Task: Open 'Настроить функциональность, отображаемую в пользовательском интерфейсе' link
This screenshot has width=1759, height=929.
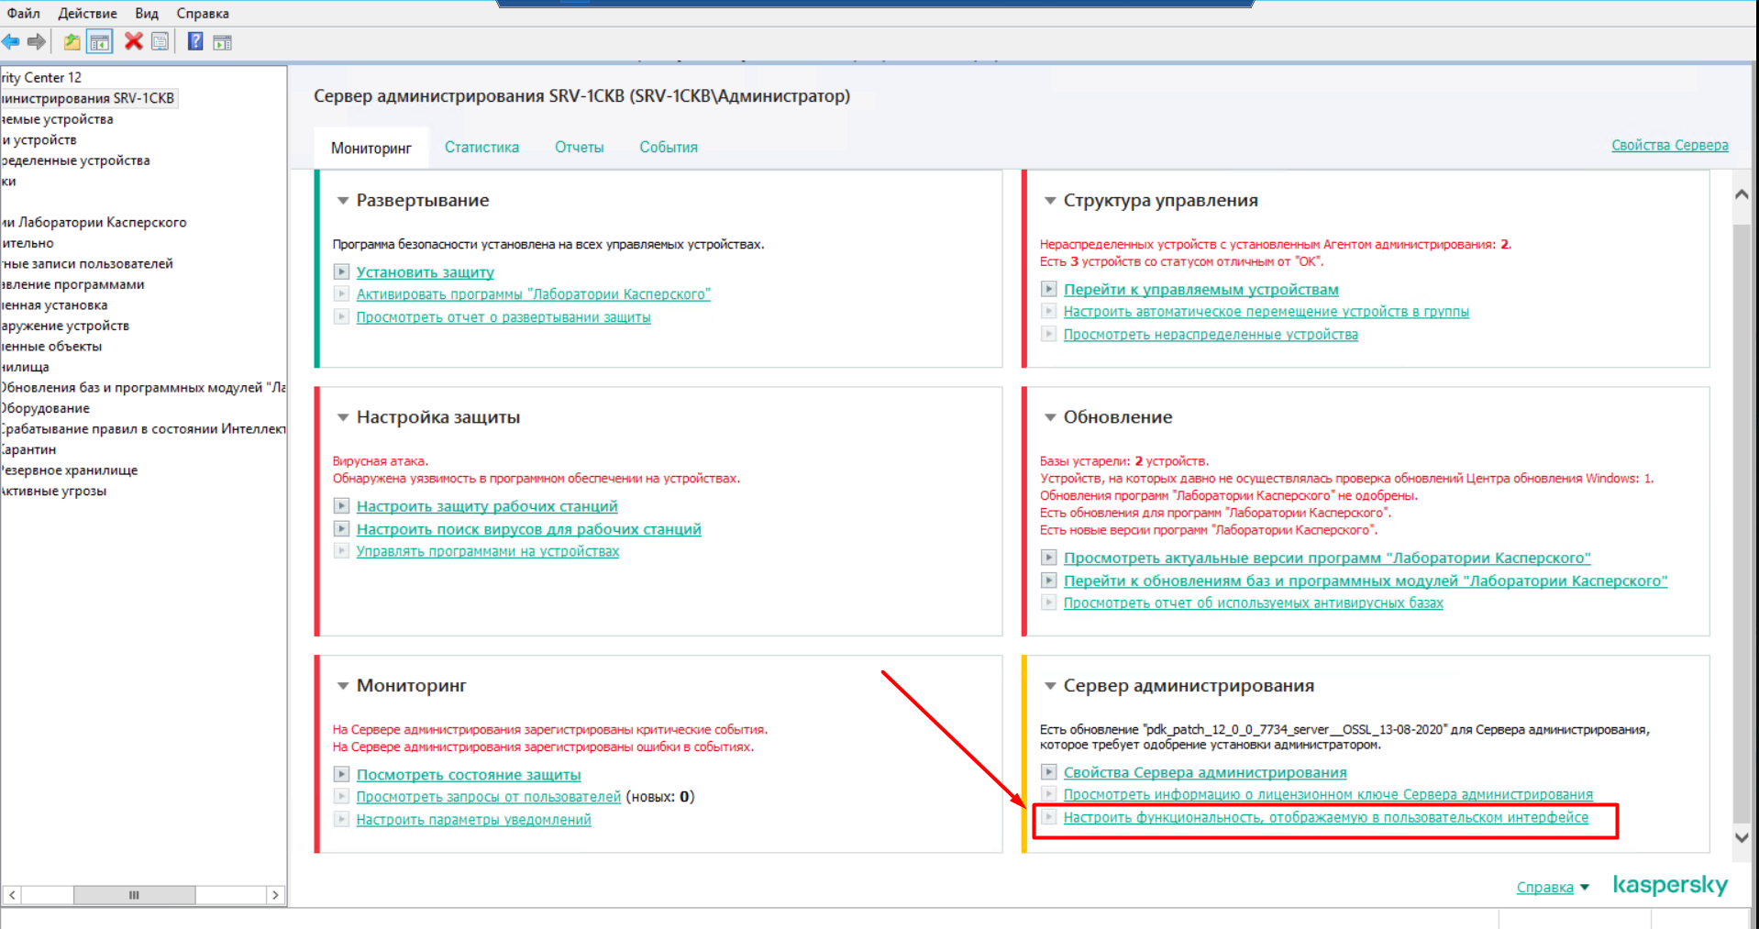Action: pyautogui.click(x=1326, y=817)
